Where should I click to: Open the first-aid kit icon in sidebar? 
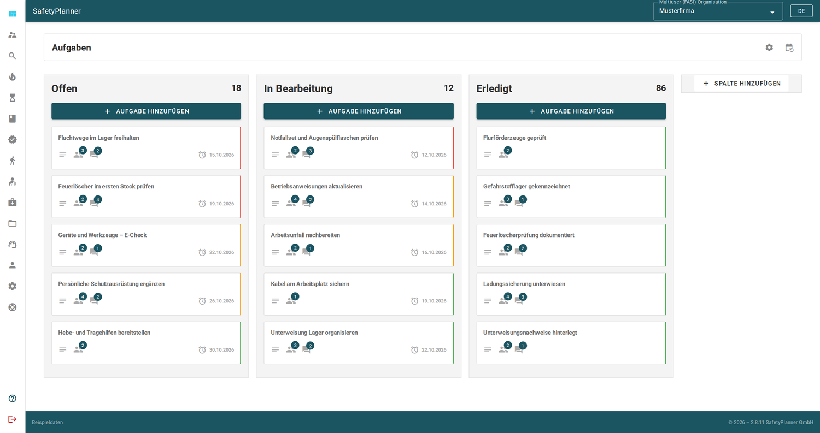coord(13,203)
